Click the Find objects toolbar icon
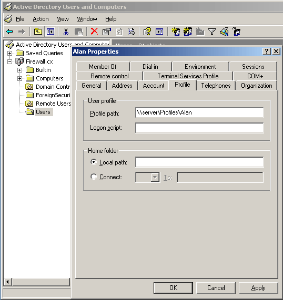 pos(224,32)
